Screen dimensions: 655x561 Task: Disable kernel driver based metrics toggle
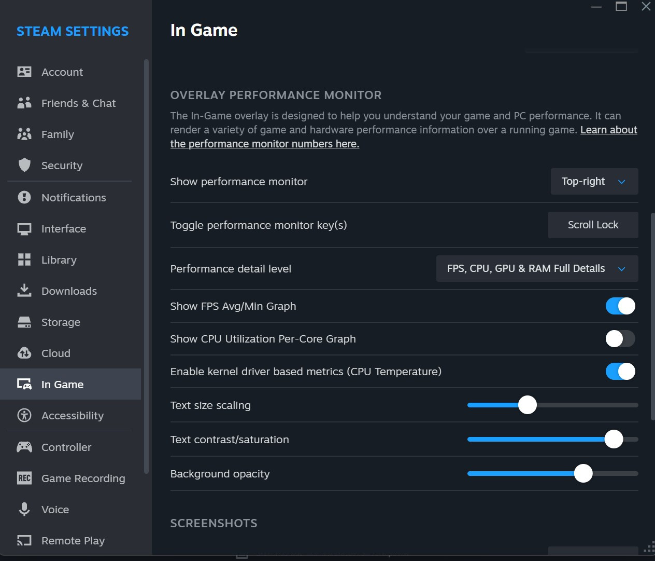click(x=620, y=371)
